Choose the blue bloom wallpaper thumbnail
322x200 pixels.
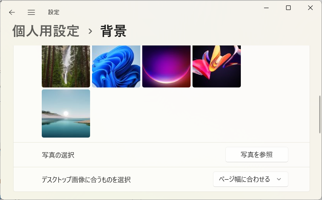[116, 66]
